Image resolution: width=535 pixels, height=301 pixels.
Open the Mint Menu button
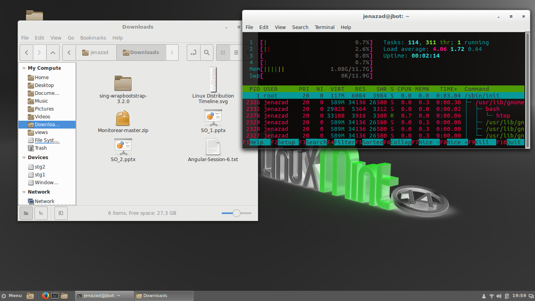11,296
